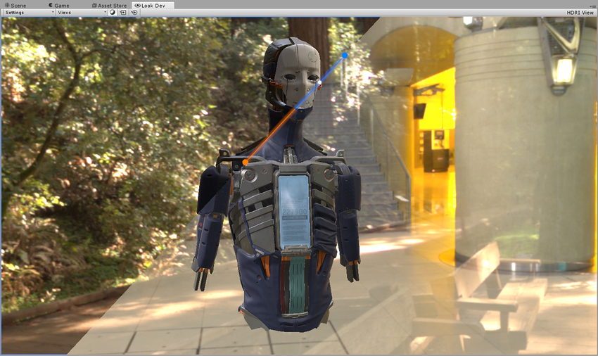
Task: Click the white center gizmo handle
Action: (319, 82)
